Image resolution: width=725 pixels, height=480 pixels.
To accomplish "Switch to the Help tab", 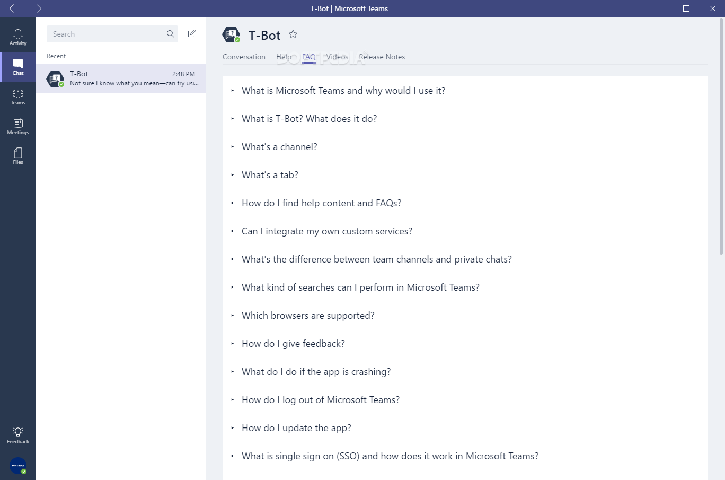I will 284,57.
